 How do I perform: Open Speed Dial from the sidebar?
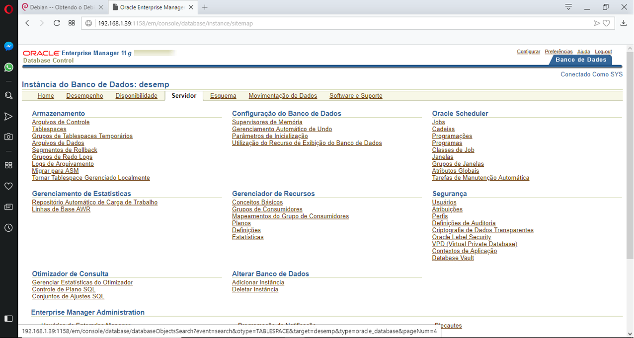(x=8, y=165)
